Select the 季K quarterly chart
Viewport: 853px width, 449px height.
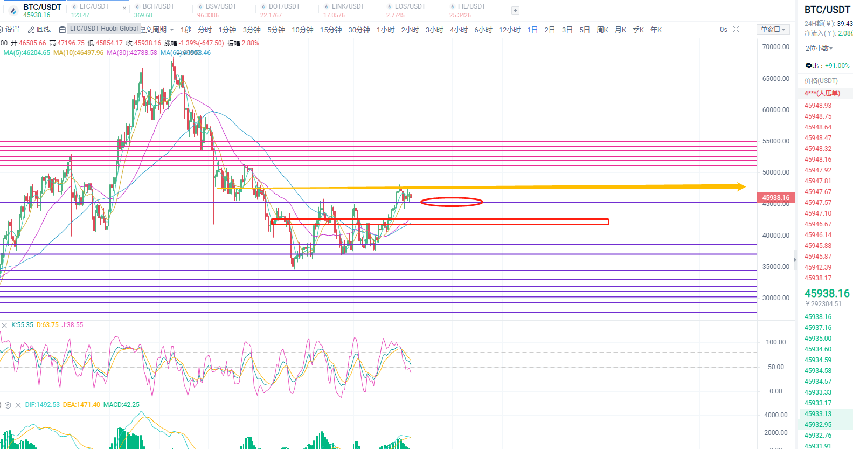tap(639, 30)
